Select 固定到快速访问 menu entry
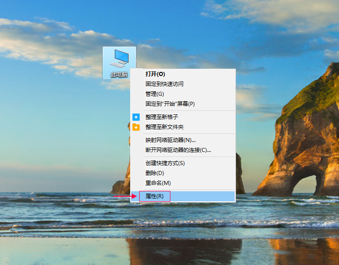 coord(183,84)
